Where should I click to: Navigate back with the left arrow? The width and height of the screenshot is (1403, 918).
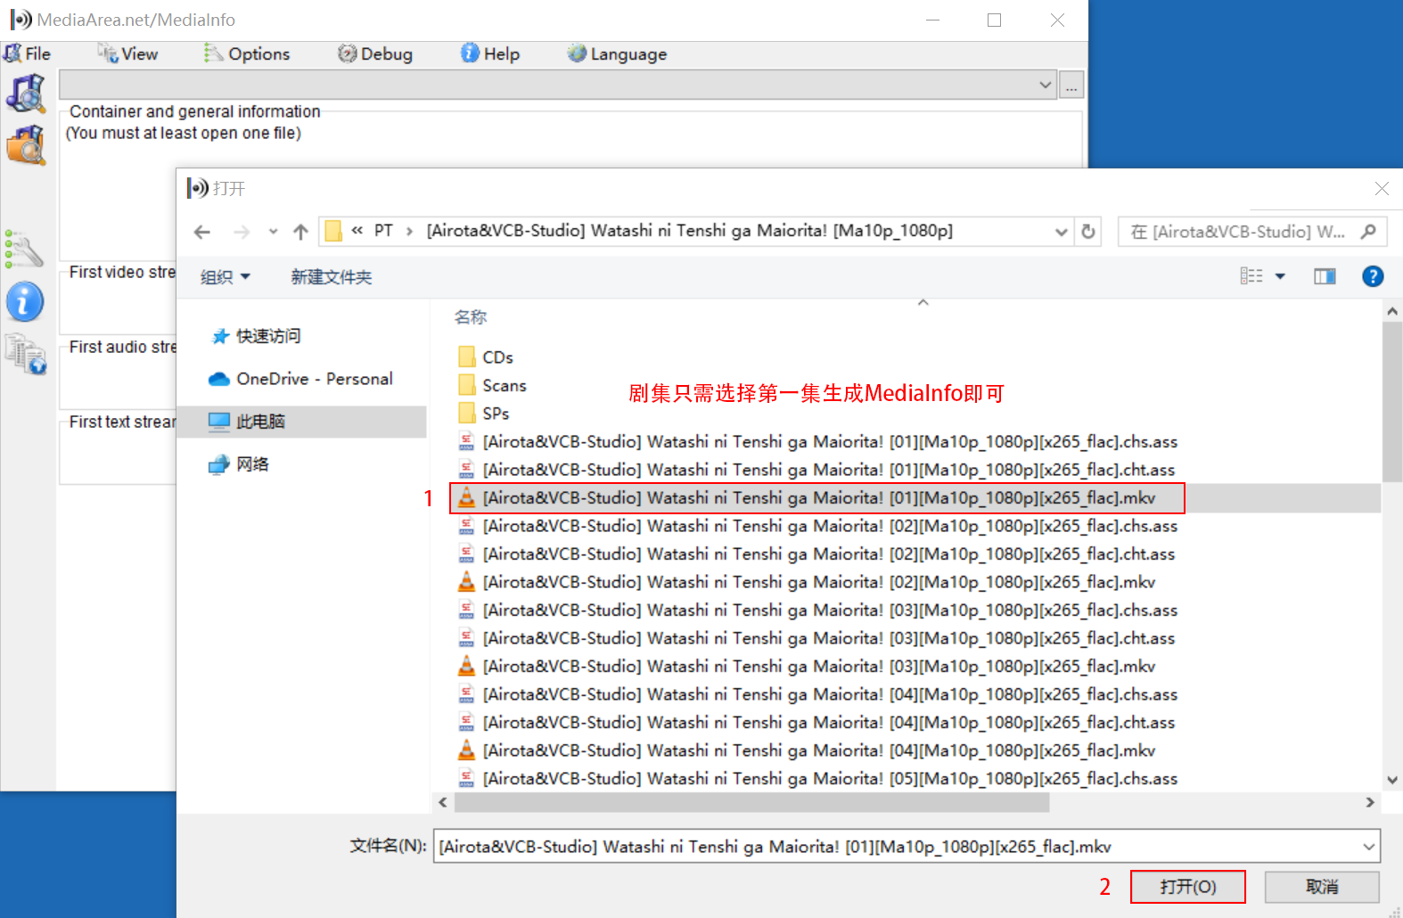(x=202, y=232)
